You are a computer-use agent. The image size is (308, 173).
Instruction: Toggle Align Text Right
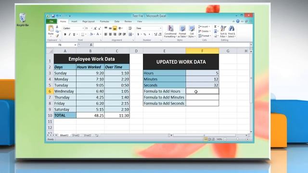point(115,34)
